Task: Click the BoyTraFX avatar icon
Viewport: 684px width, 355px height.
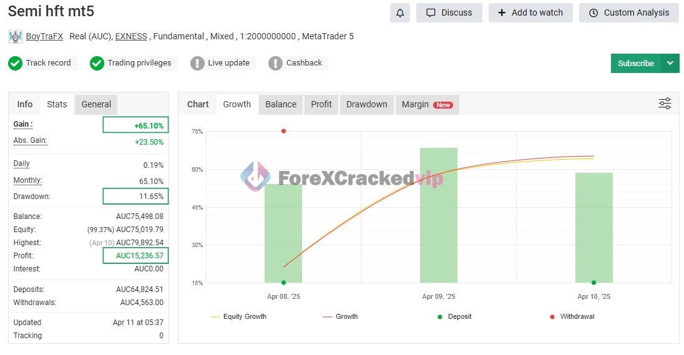Action: (16, 37)
